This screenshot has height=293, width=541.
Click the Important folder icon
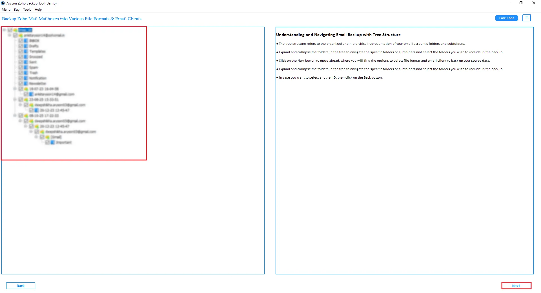pyautogui.click(x=53, y=142)
